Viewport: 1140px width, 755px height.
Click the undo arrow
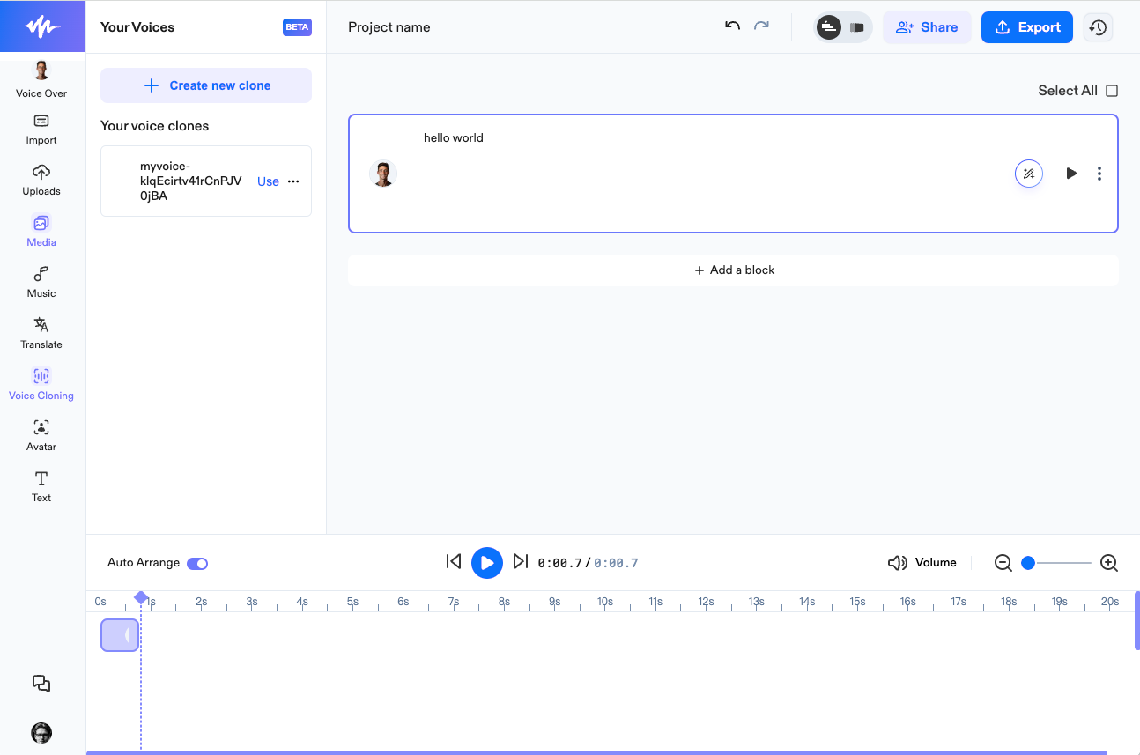point(732,26)
